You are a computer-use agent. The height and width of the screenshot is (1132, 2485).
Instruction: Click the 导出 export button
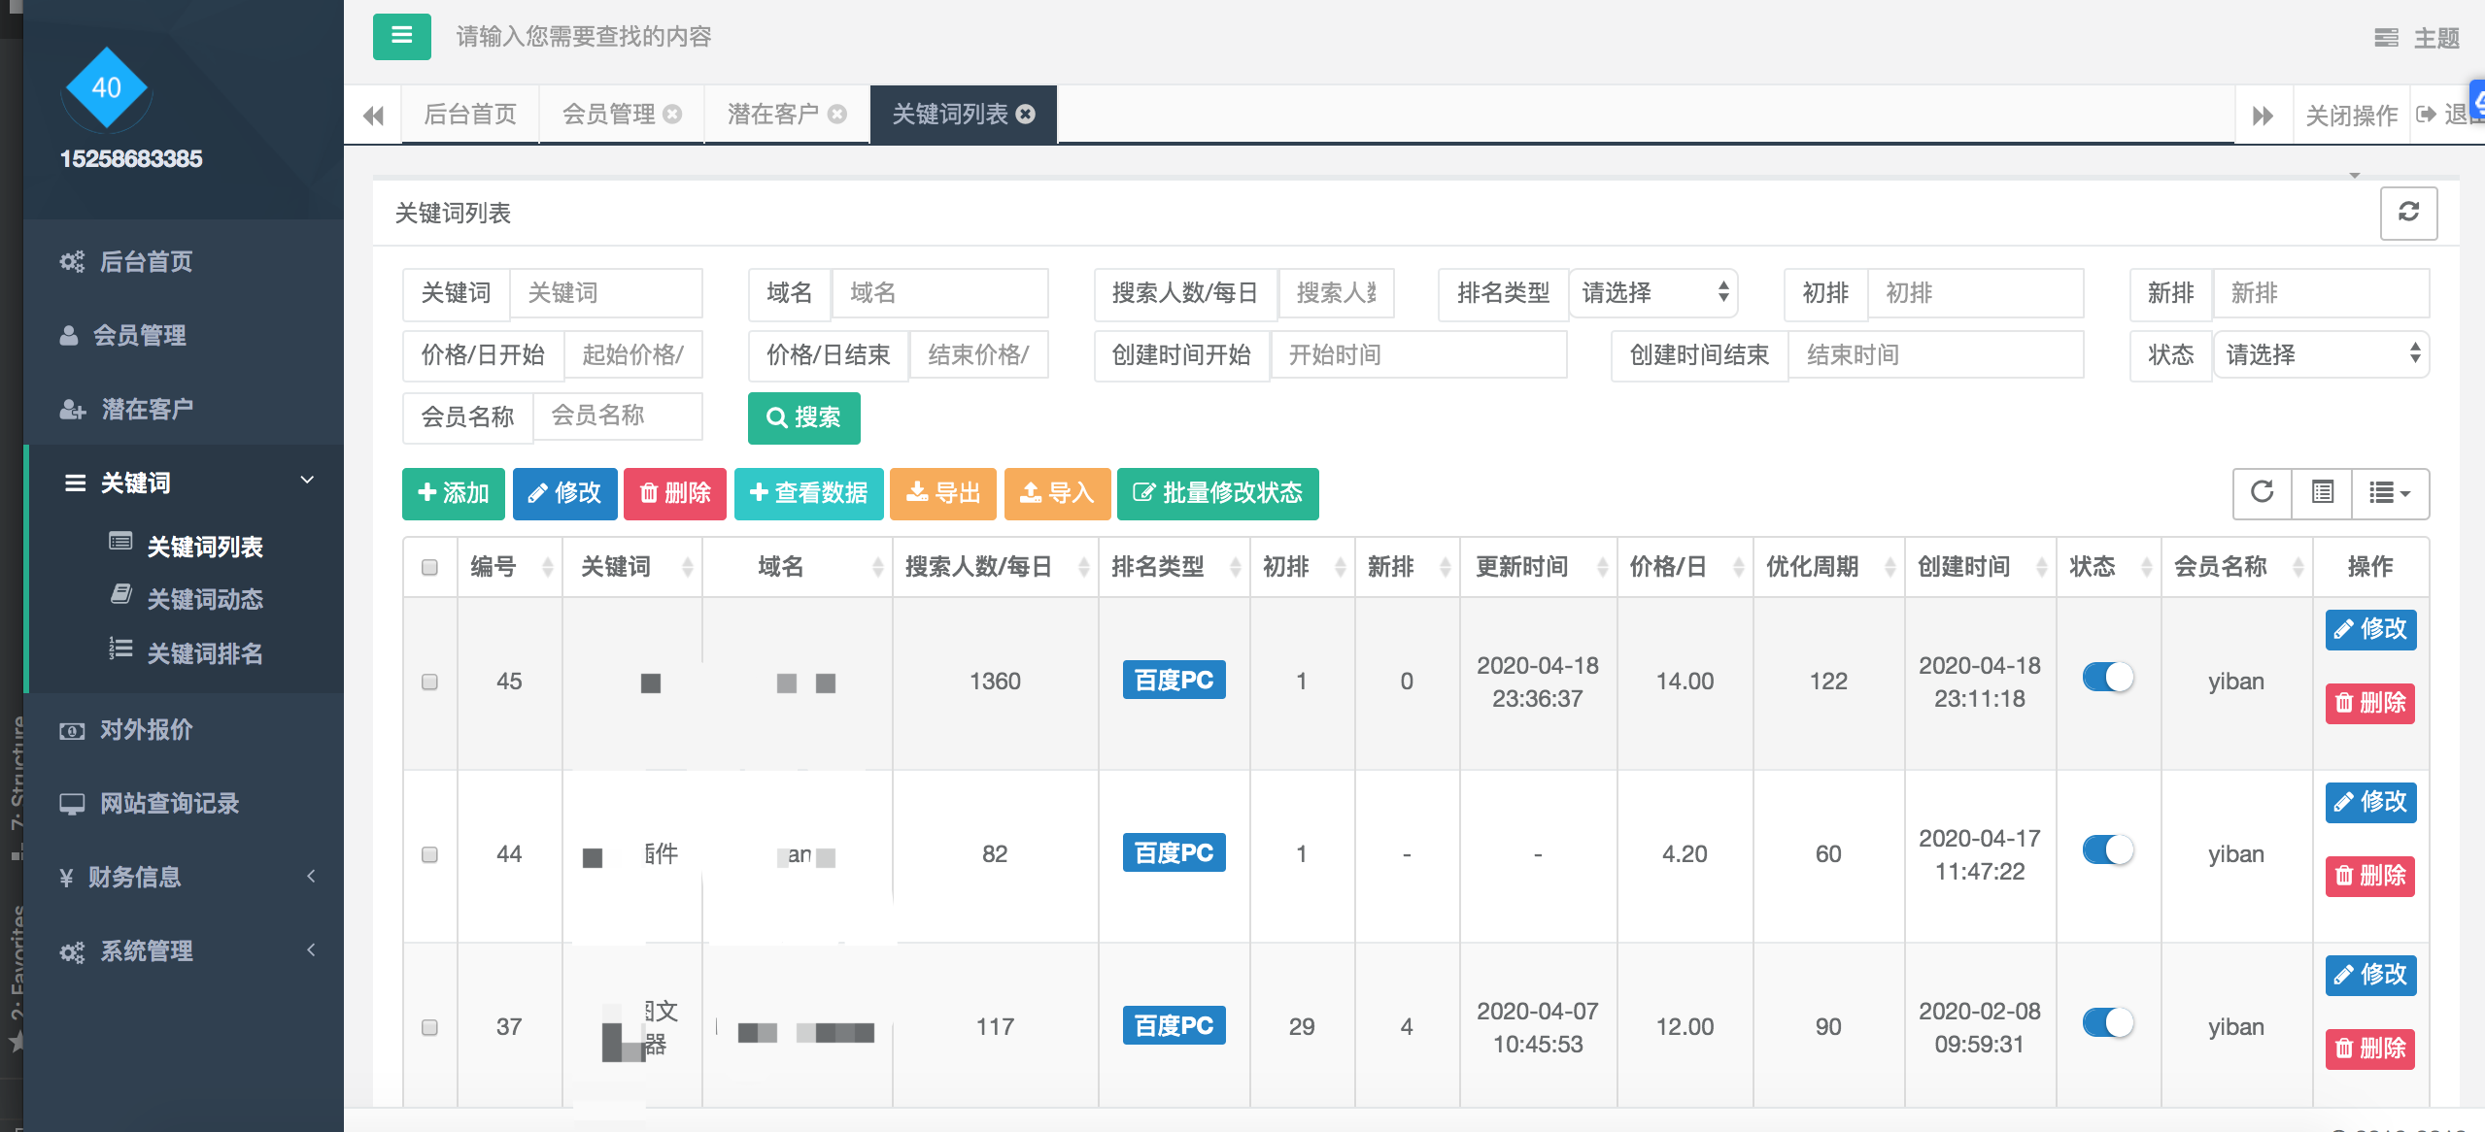[x=942, y=493]
